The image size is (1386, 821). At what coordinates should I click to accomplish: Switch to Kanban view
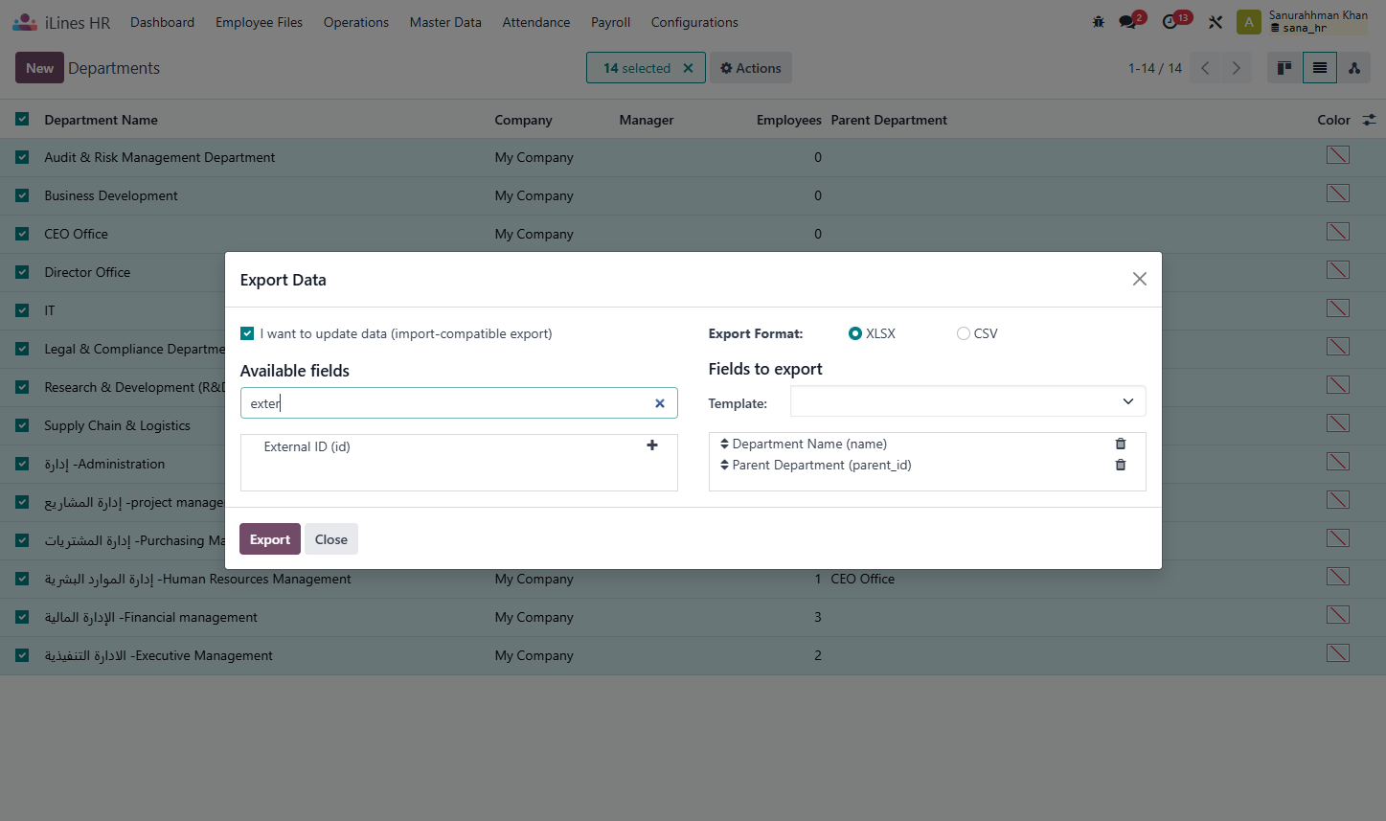(x=1284, y=68)
